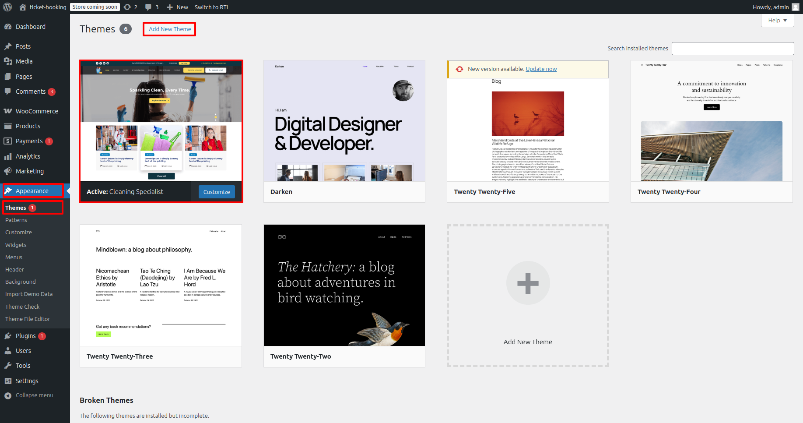Image resolution: width=803 pixels, height=423 pixels.
Task: Open the comments bubble icon in admin bar
Action: pos(148,7)
